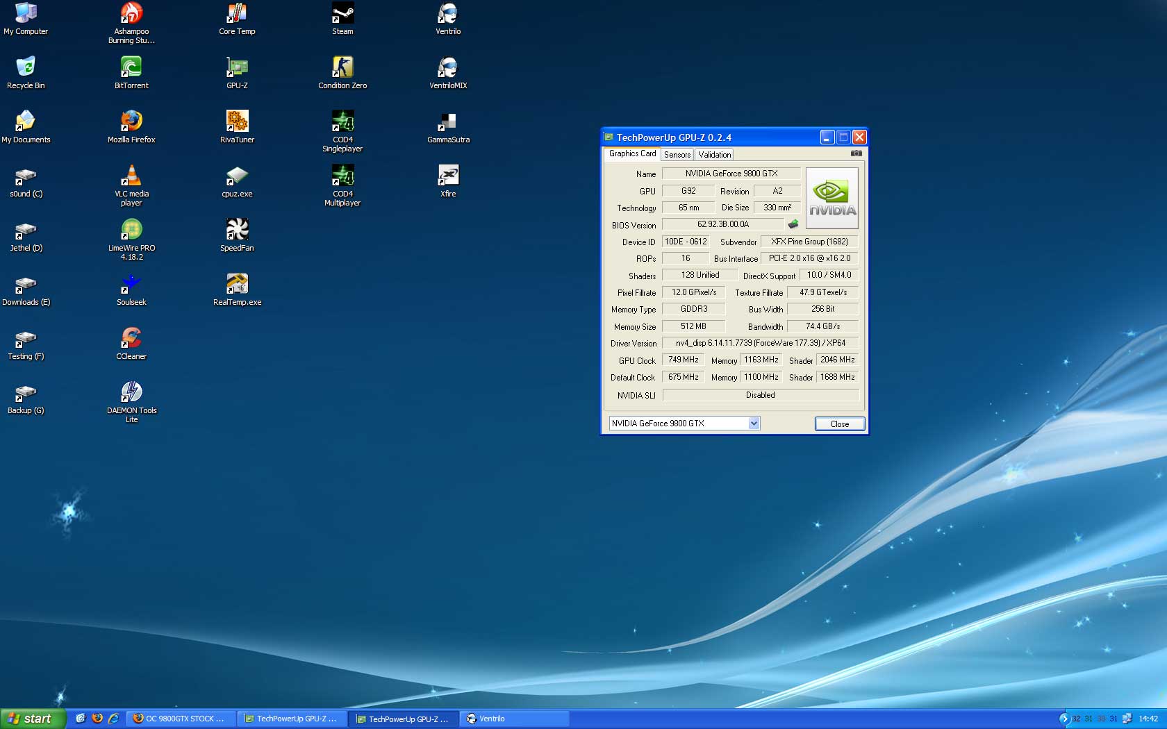Open the VentriloMIX desktop icon
This screenshot has height=729, width=1167.
[448, 73]
